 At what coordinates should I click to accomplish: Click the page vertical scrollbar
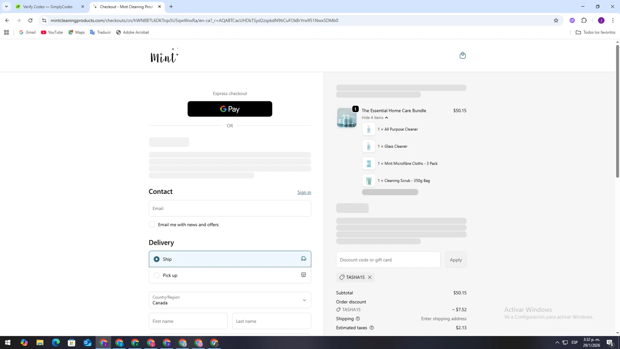tap(618, 112)
